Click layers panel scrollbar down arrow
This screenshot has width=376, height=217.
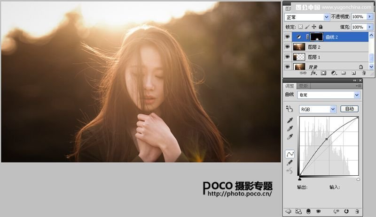pyautogui.click(x=371, y=67)
